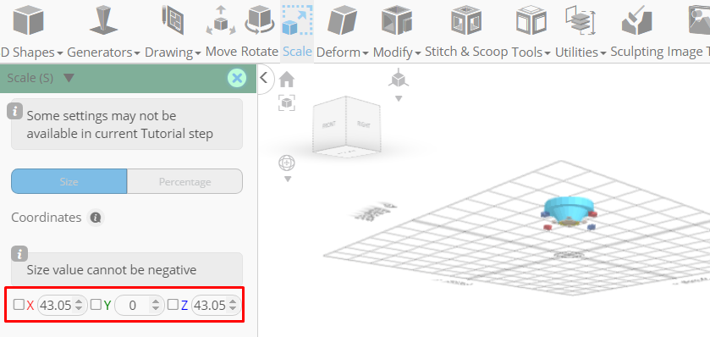Click the Coordinates label
The image size is (710, 337).
pyautogui.click(x=47, y=218)
